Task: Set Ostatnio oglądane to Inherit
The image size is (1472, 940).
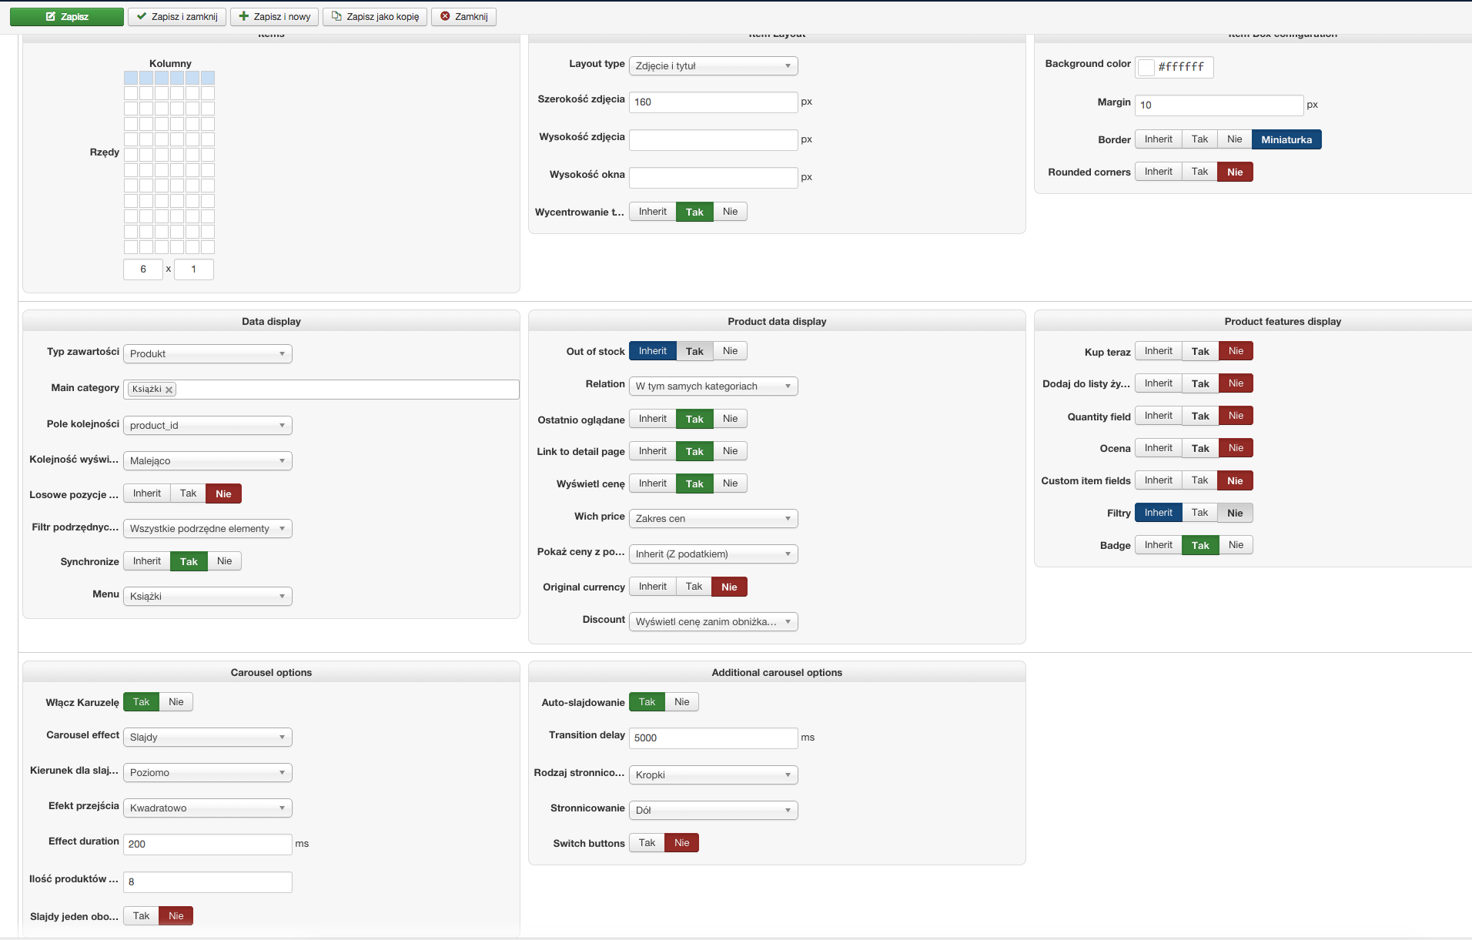Action: tap(653, 419)
